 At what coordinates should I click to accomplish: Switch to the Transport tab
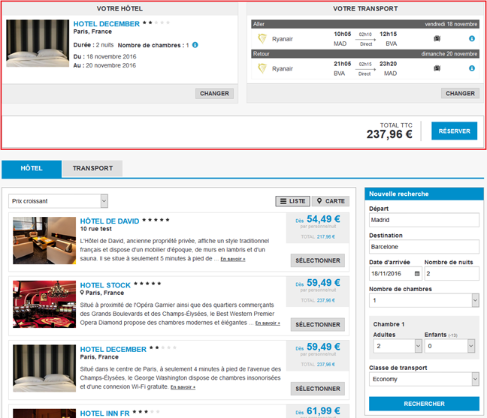92,168
